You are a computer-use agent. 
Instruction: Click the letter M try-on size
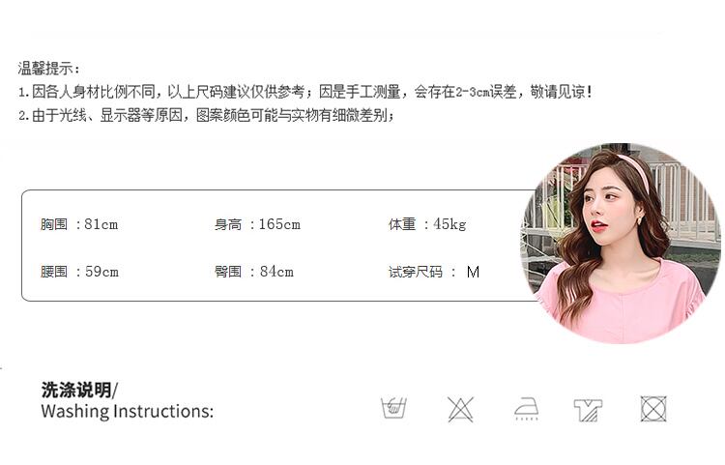click(x=473, y=272)
